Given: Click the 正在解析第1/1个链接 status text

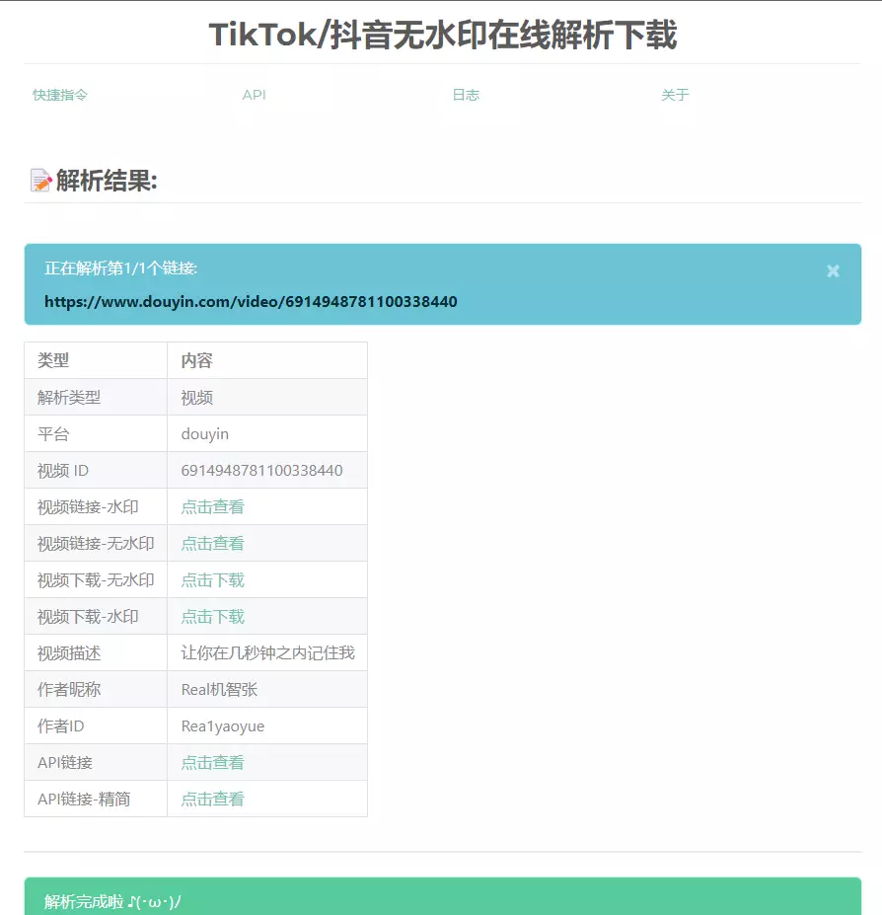Looking at the screenshot, I should pos(120,267).
